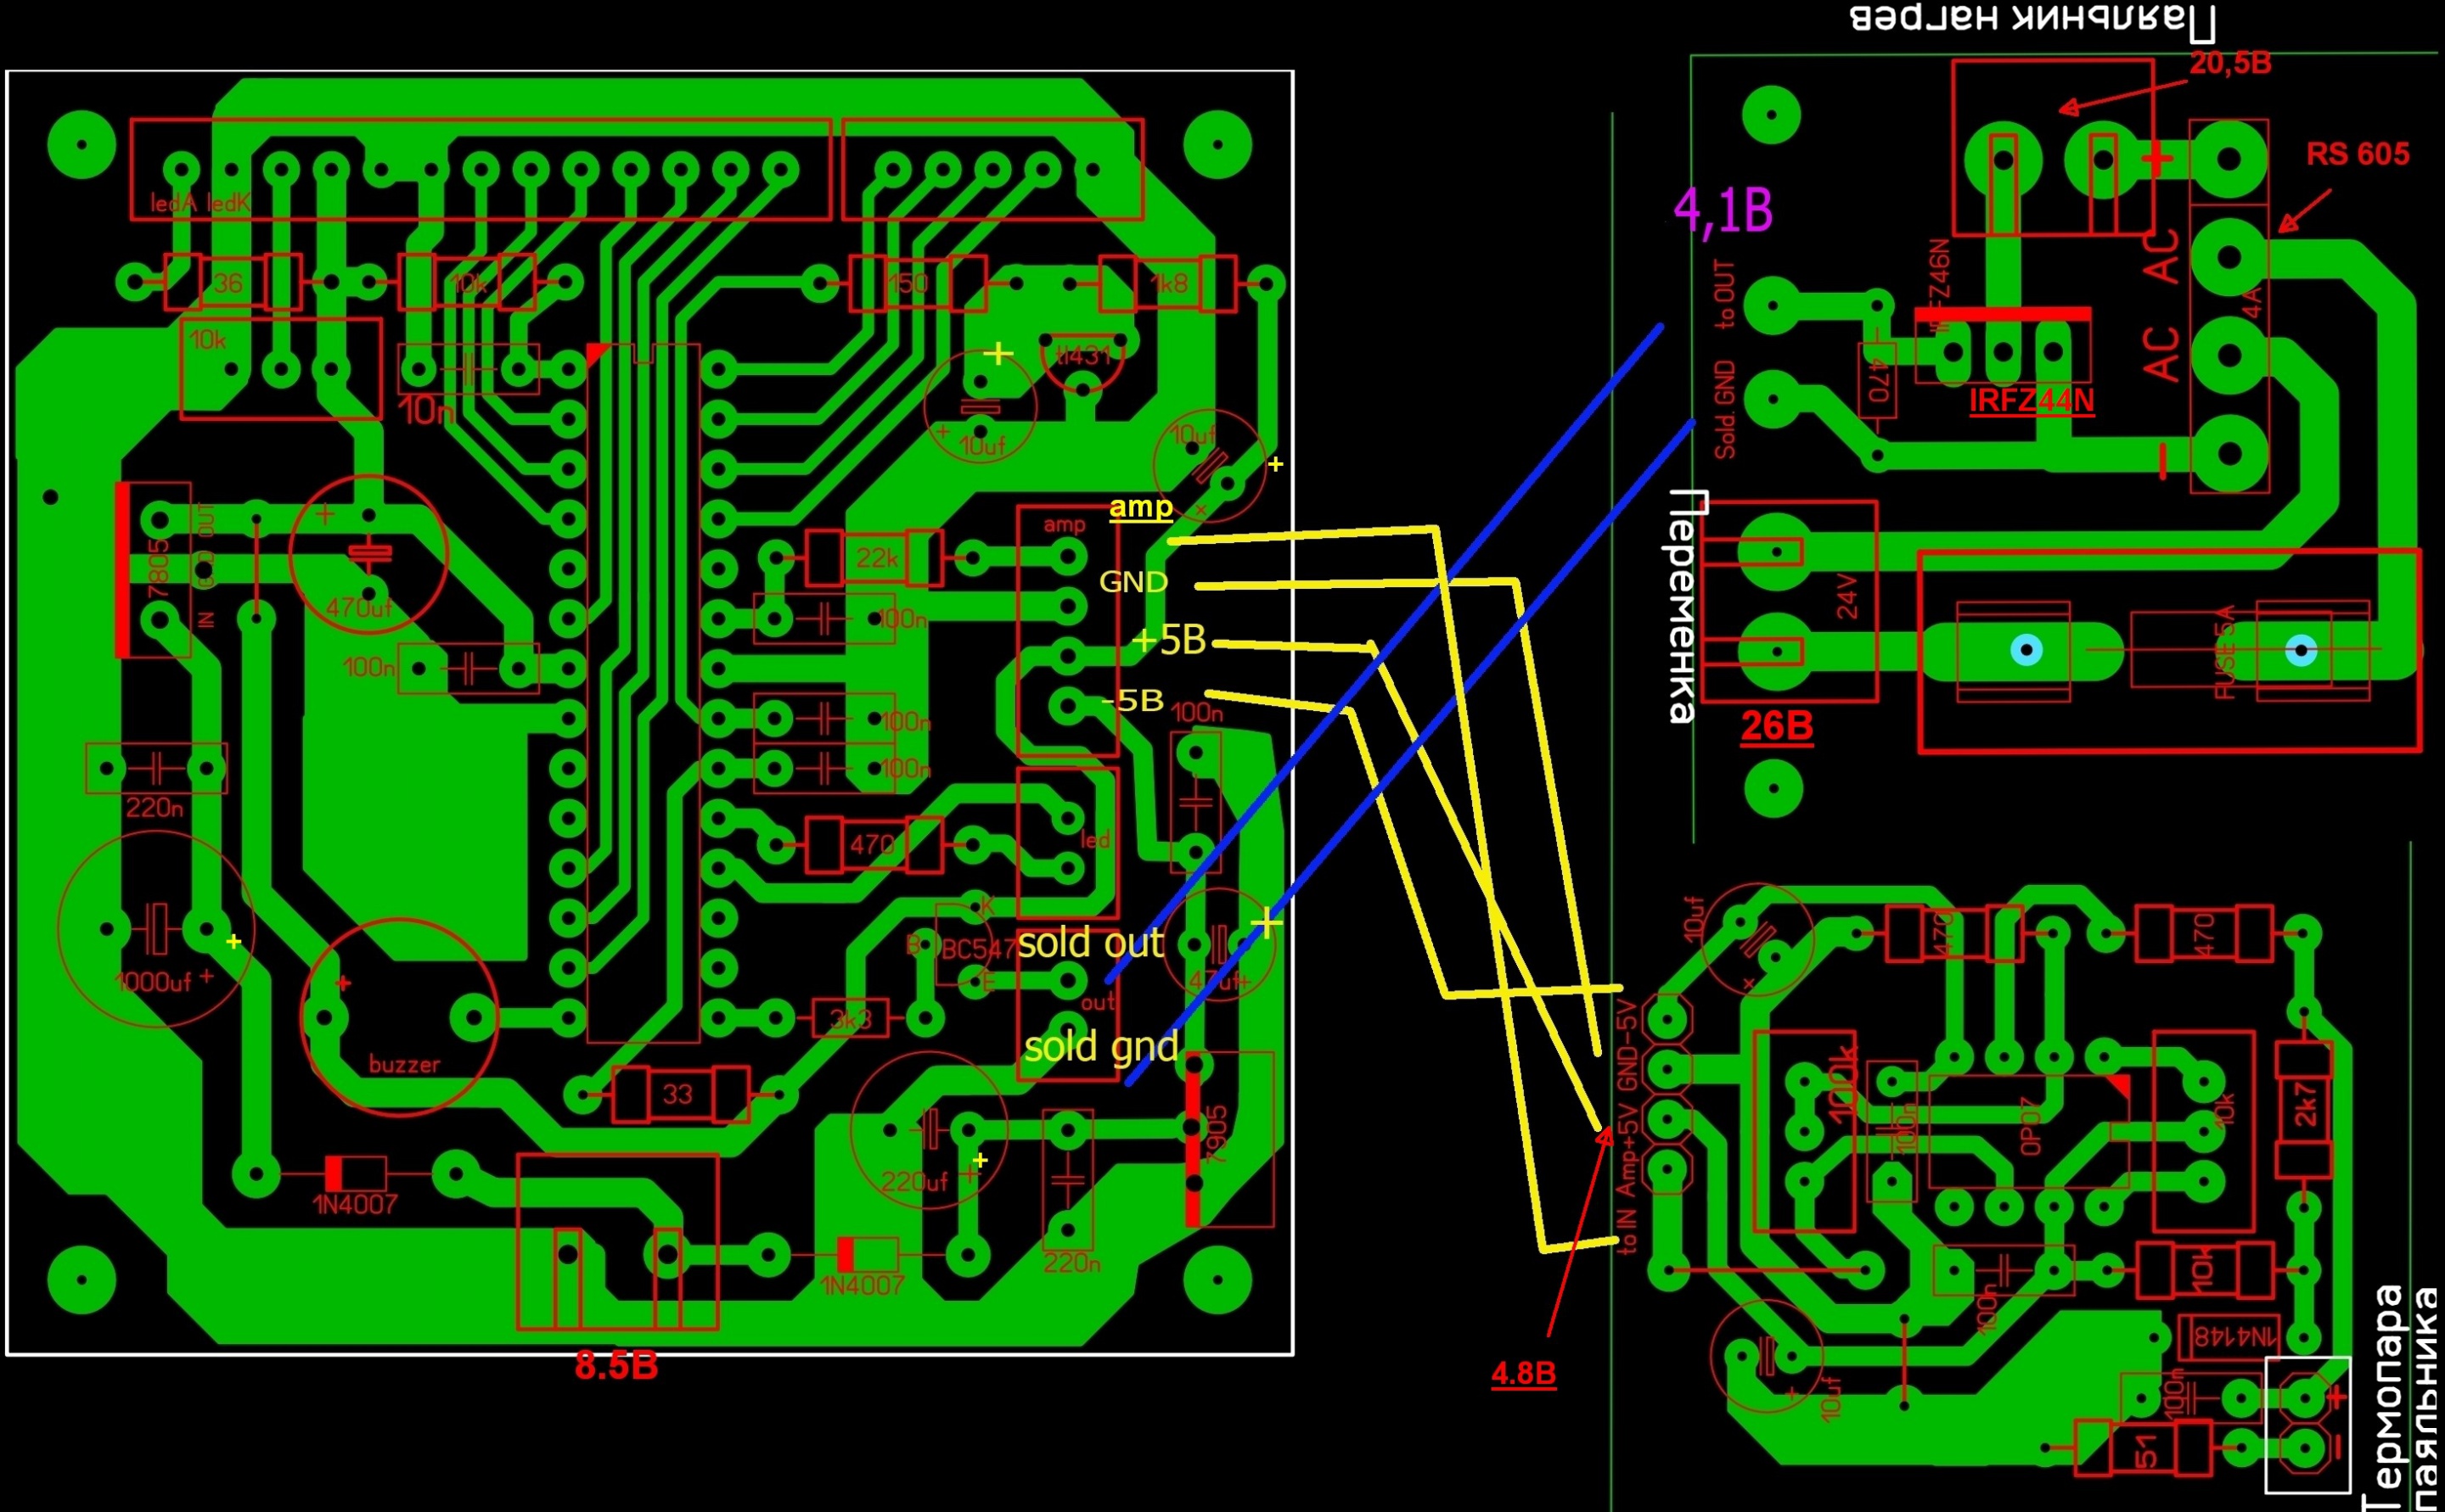
Task: Click the red 8.5В voltage label
Action: (x=616, y=1366)
